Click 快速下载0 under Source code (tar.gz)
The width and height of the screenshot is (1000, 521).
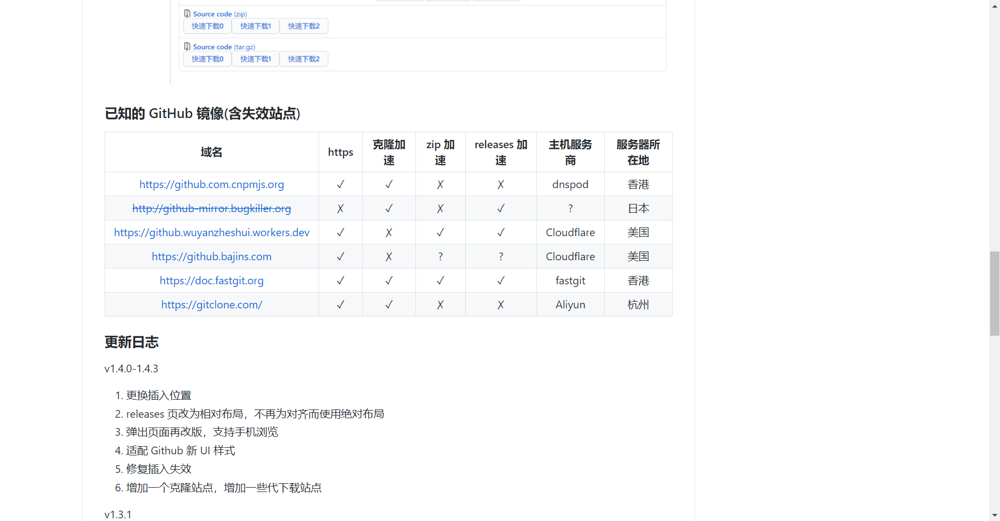pyautogui.click(x=207, y=58)
